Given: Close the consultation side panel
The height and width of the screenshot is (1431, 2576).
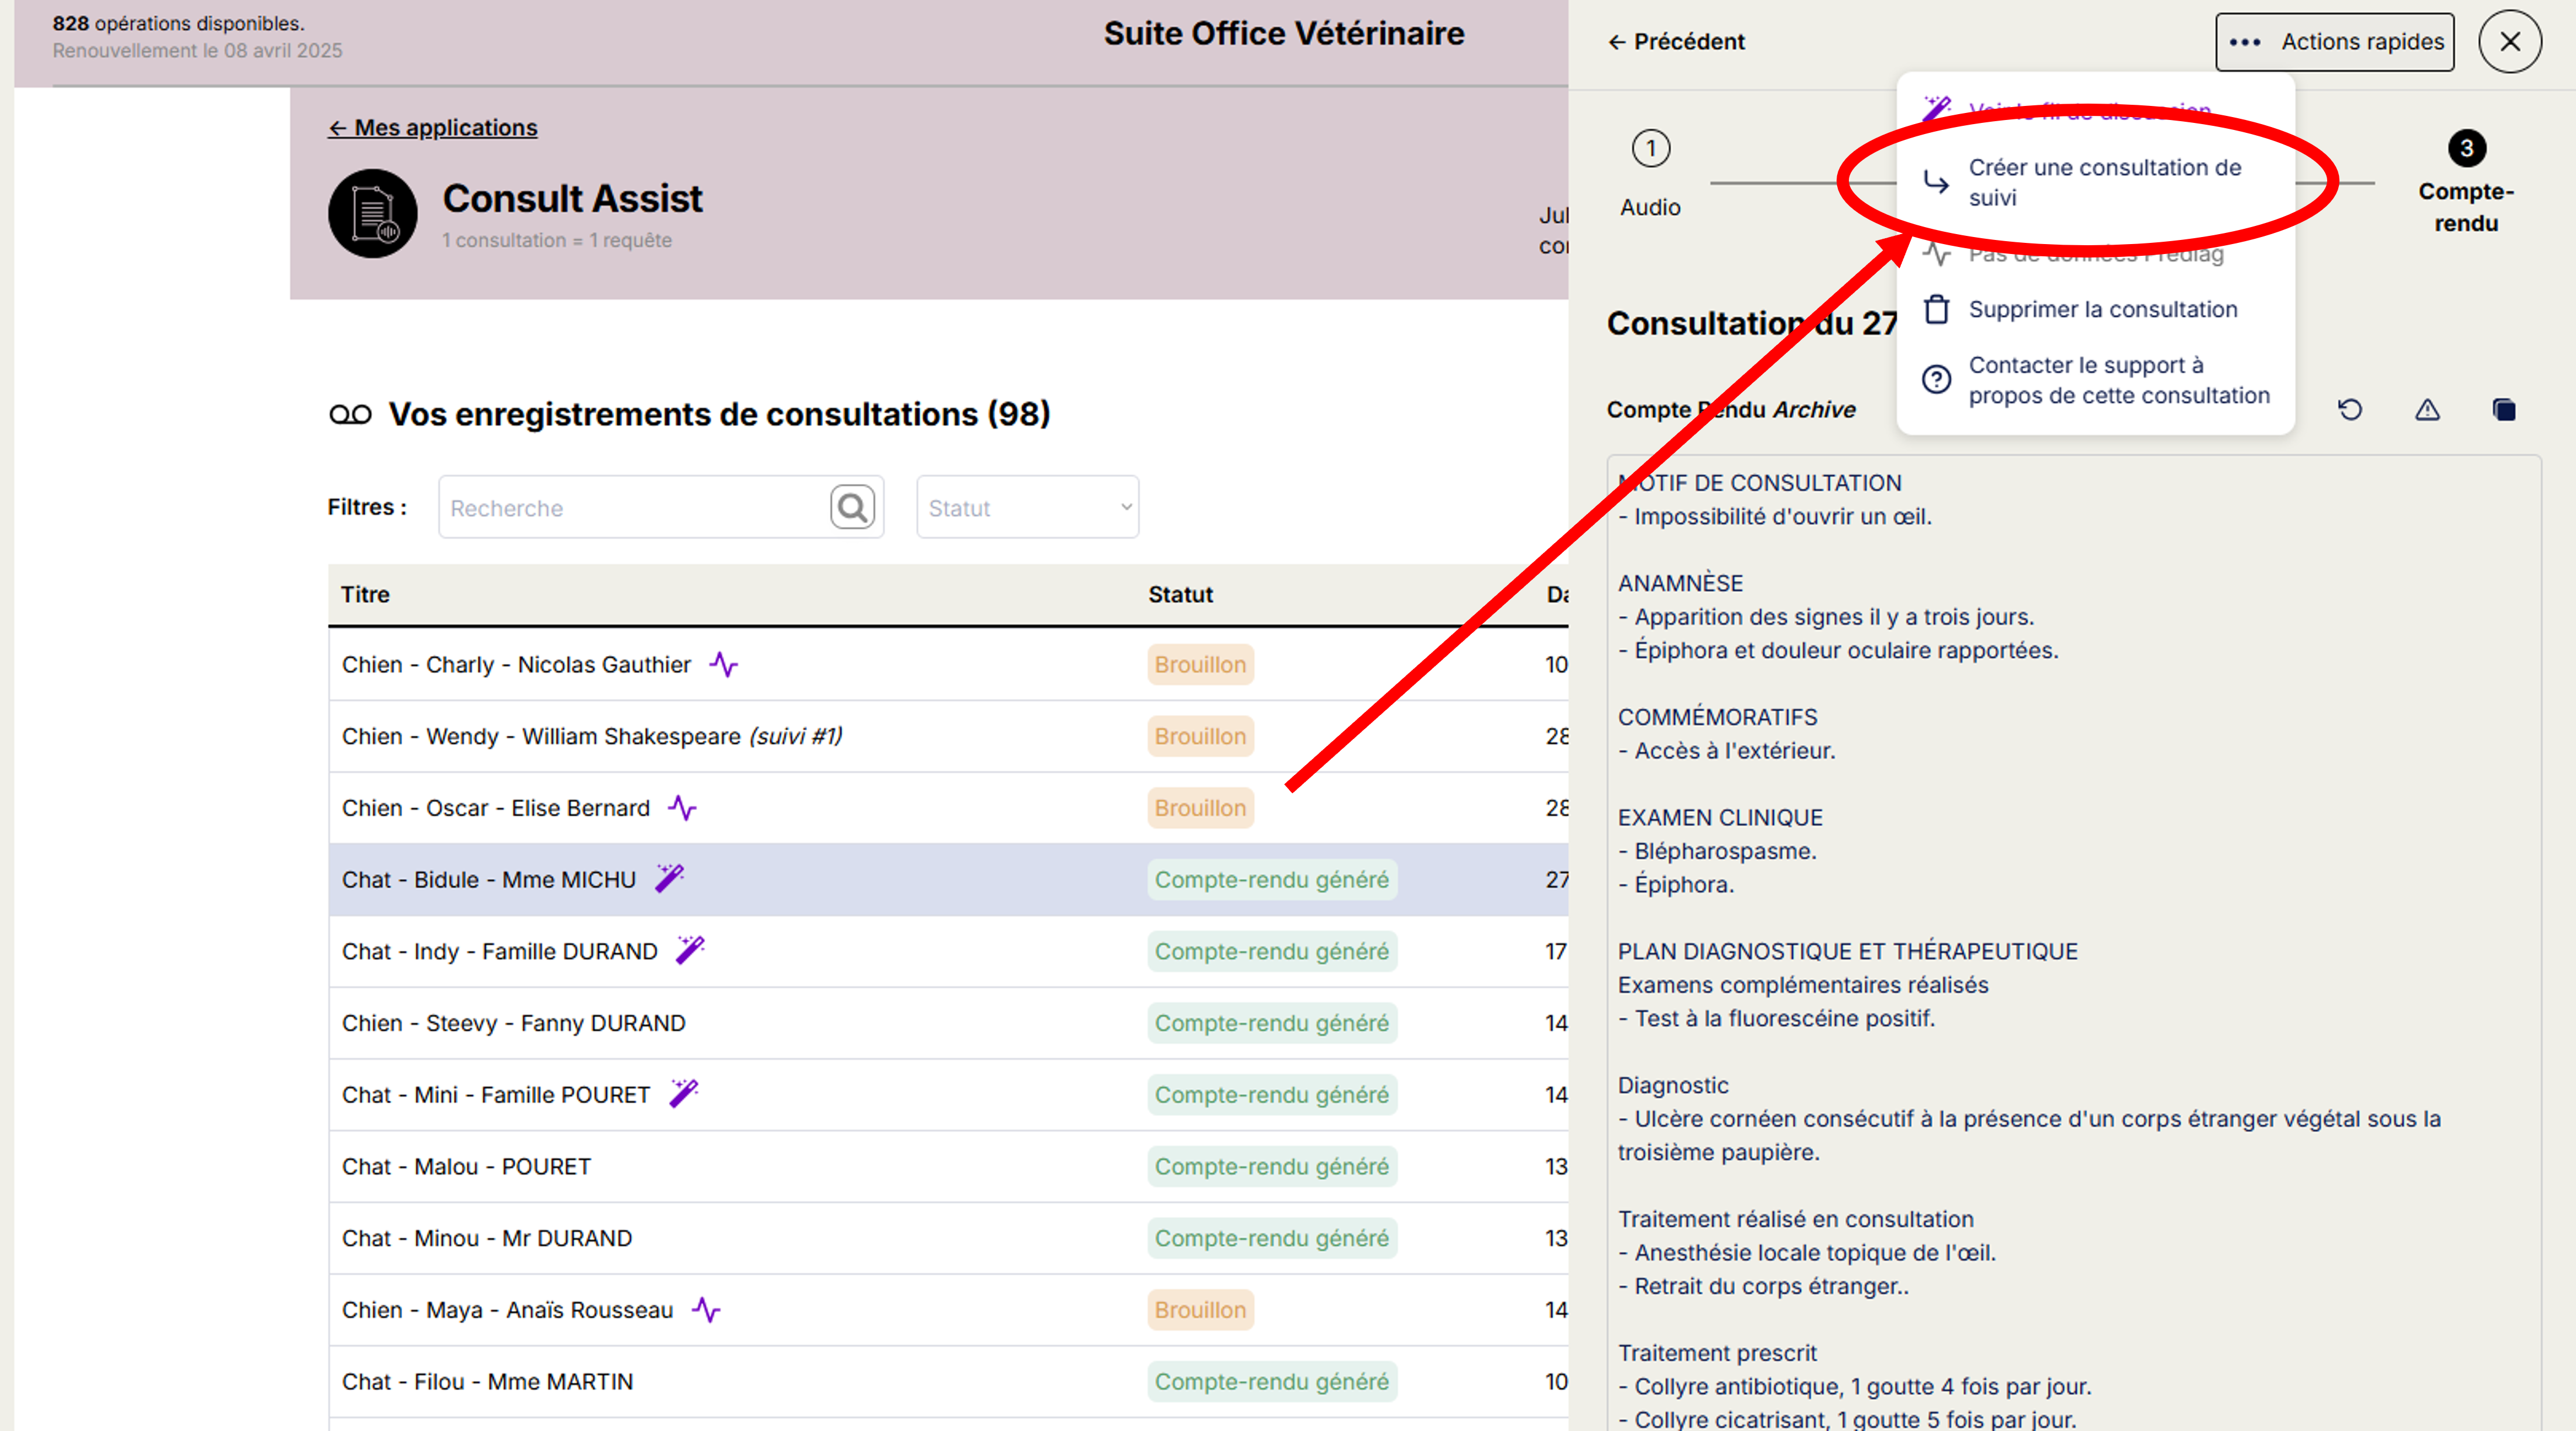Looking at the screenshot, I should click(x=2510, y=42).
